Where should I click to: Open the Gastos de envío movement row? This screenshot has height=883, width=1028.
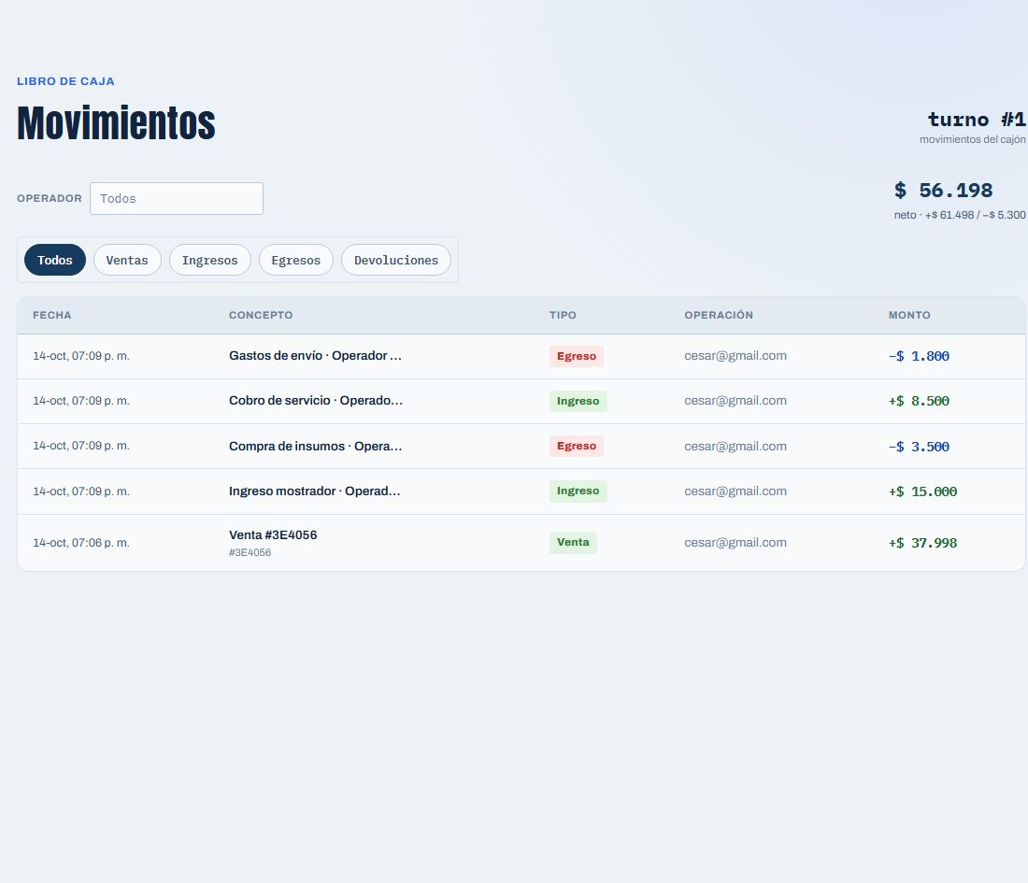click(521, 357)
